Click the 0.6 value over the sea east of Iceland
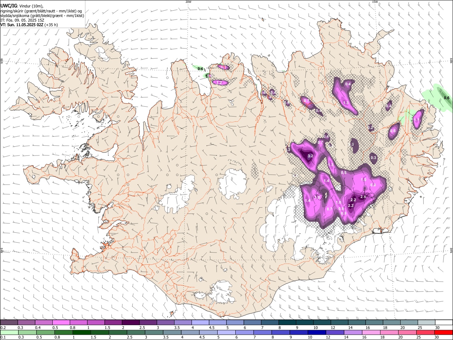The height and width of the screenshot is (340, 453). (447, 98)
